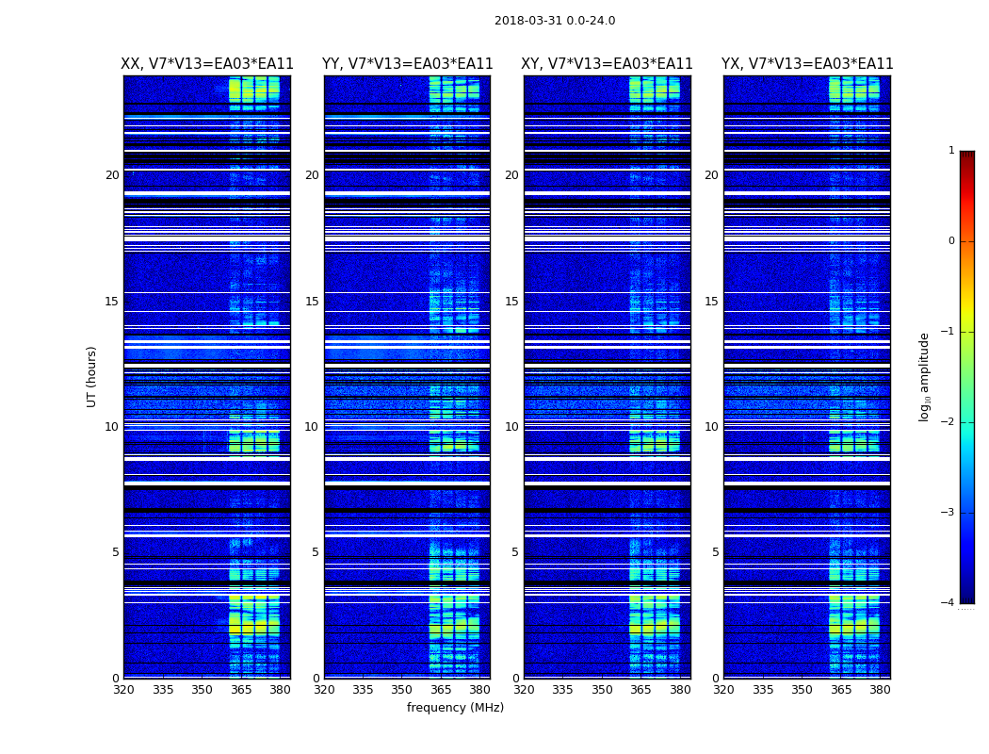Click the XY panel title
Screen dimensions: 989x754
point(607,64)
